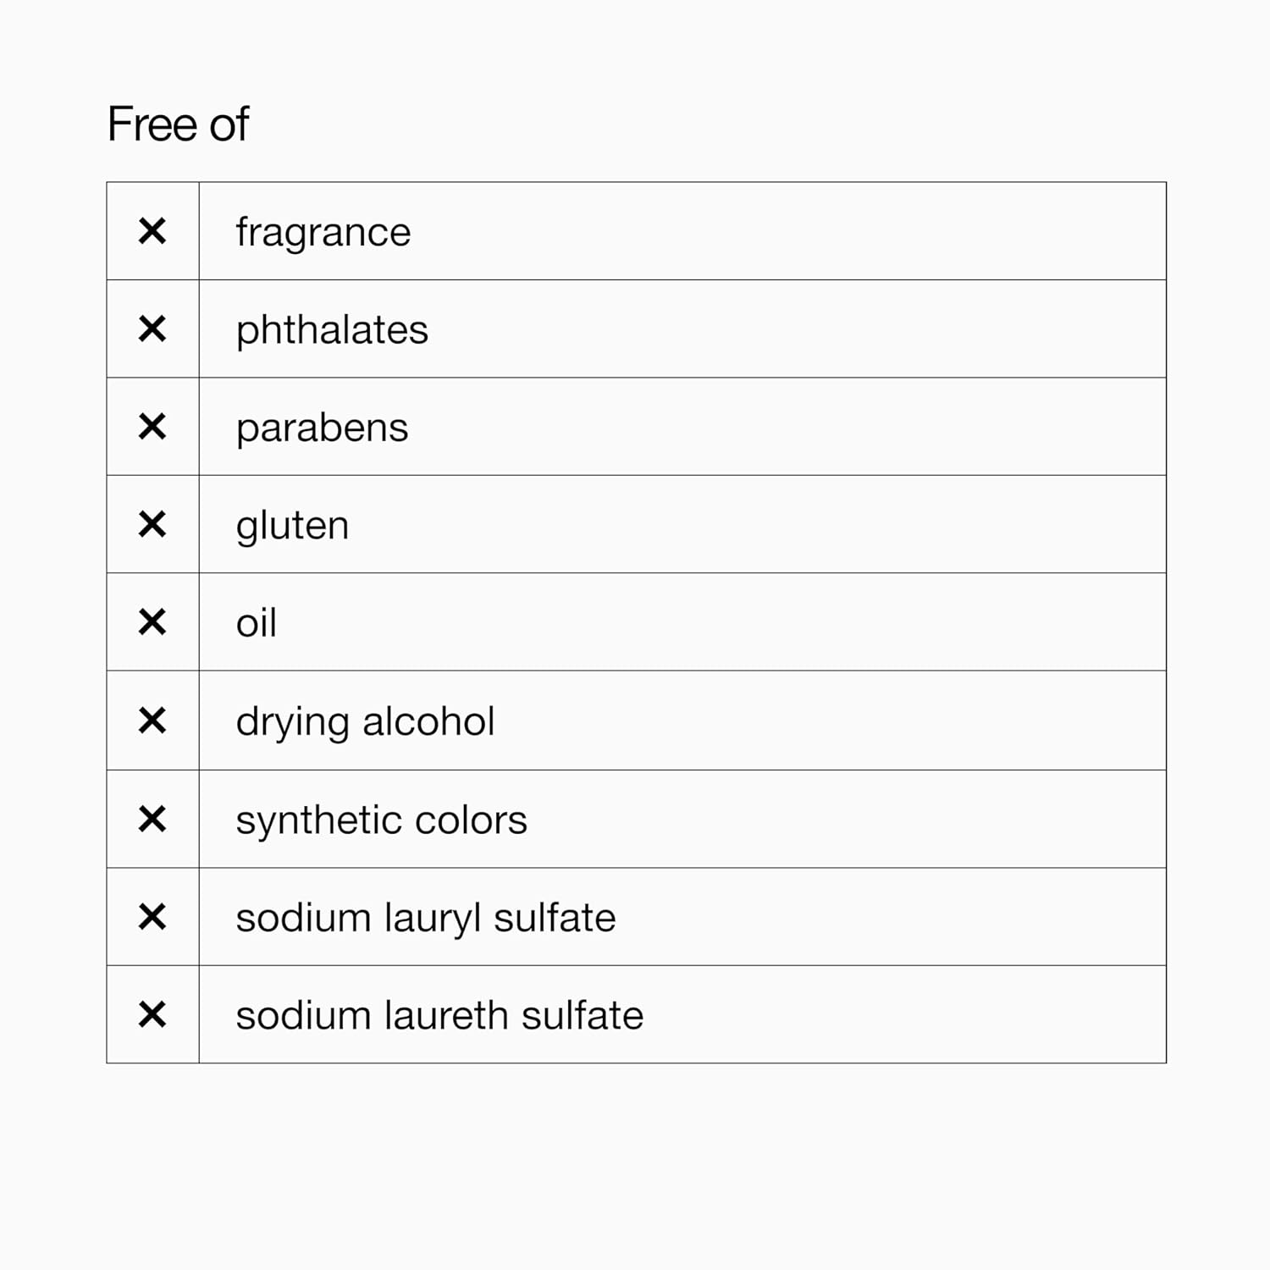Click the drying alcohol text
Screen dimensions: 1270x1270
coord(365,722)
